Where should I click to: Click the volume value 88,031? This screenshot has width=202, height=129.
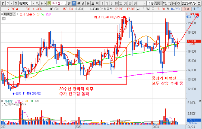(54, 9)
